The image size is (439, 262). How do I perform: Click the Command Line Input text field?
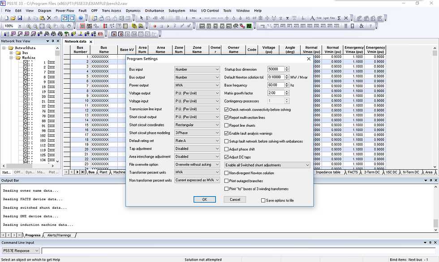(x=238, y=250)
